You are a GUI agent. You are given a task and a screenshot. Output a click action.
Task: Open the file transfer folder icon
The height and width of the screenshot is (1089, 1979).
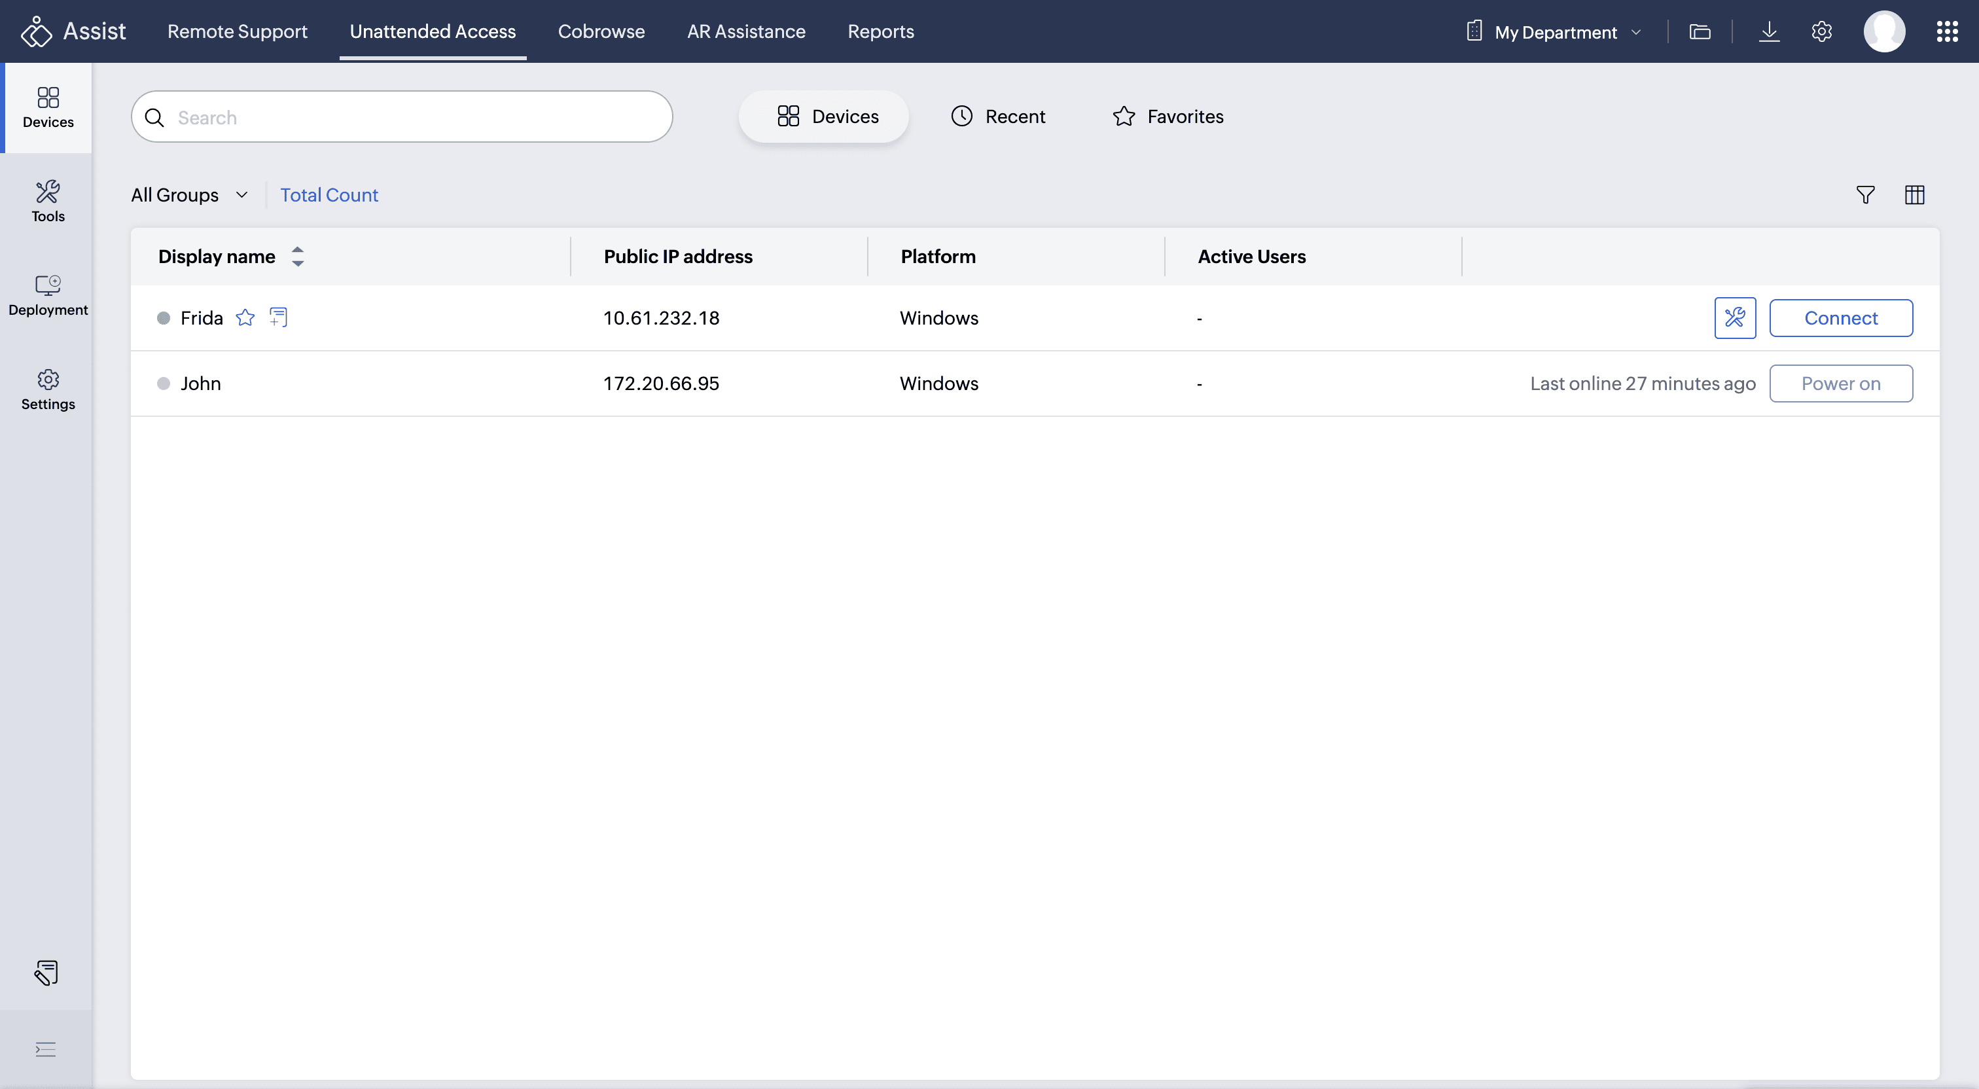point(1700,31)
